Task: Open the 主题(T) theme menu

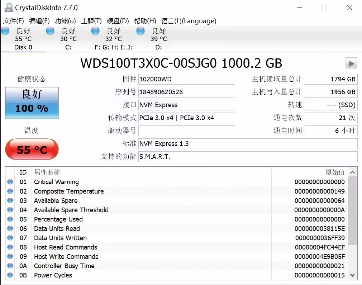Action: point(92,21)
